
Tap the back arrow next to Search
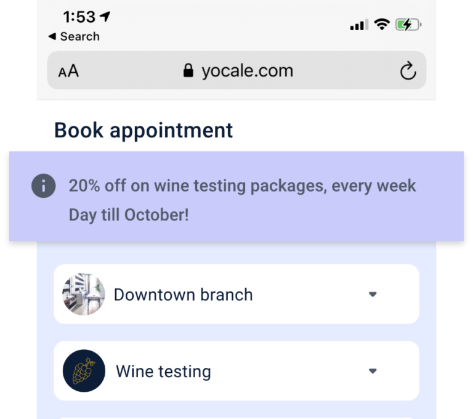[52, 36]
